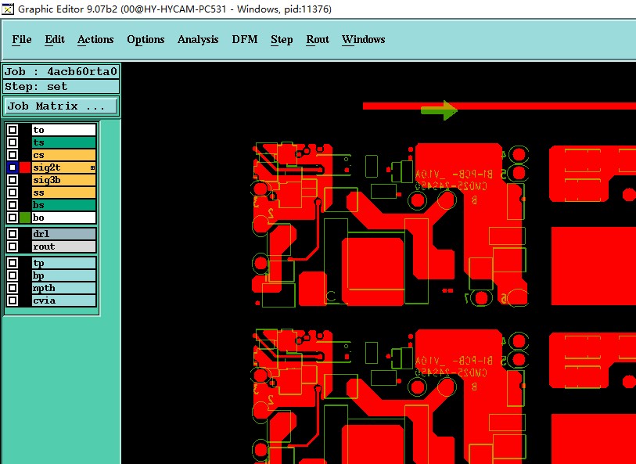The image size is (636, 464).
Task: Toggle checkbox for the sig3b layer
Action: click(x=13, y=180)
